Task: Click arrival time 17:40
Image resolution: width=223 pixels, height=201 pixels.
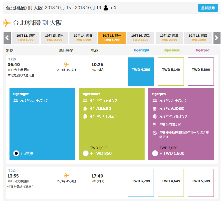Action: 97,176
